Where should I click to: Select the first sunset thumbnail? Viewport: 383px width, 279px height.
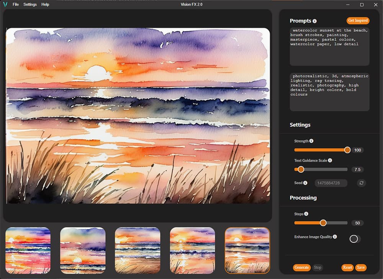[x=28, y=250]
